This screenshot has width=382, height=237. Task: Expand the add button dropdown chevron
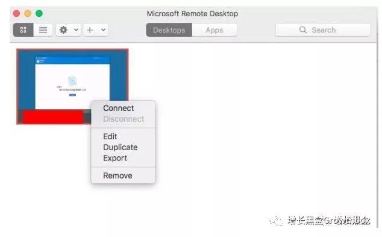[x=103, y=30]
